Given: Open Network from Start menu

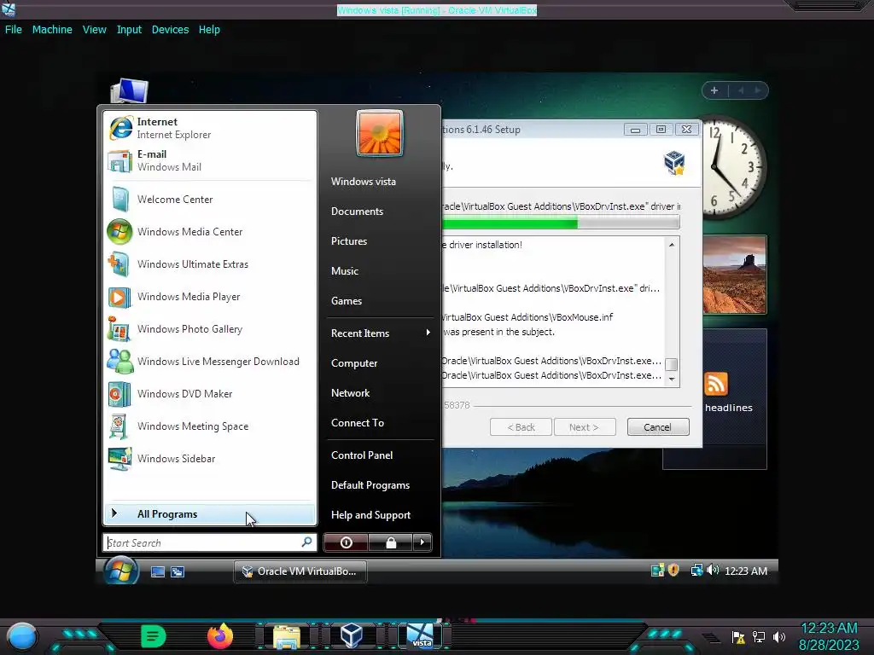Looking at the screenshot, I should click(x=350, y=393).
